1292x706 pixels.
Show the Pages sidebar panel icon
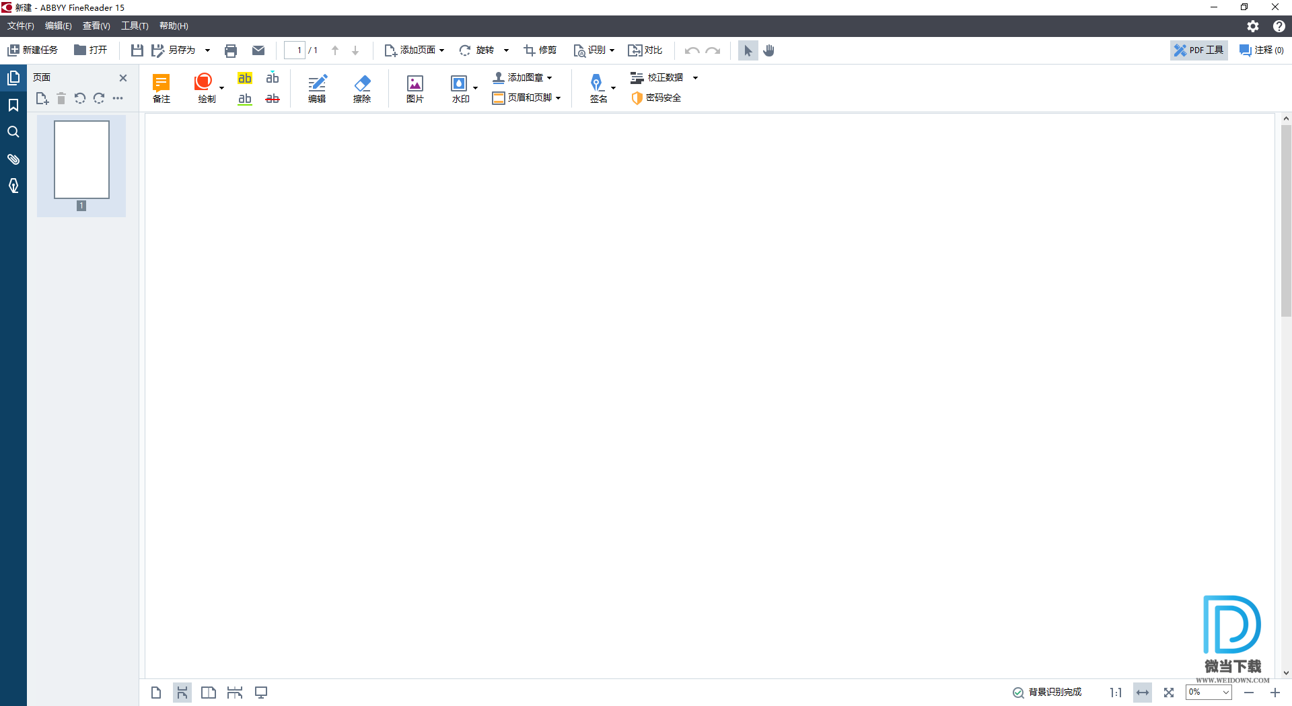point(13,78)
